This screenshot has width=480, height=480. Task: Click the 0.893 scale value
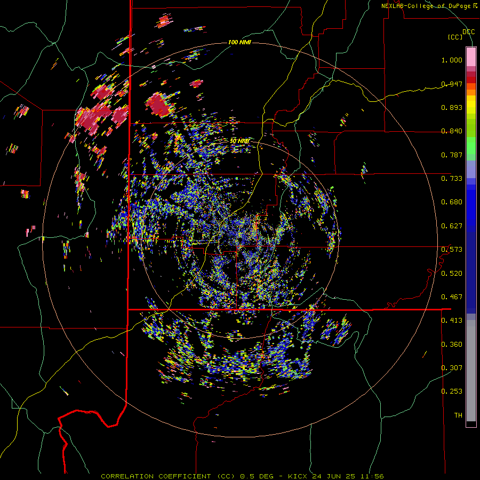[452, 107]
